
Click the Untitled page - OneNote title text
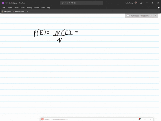coord(17,3)
